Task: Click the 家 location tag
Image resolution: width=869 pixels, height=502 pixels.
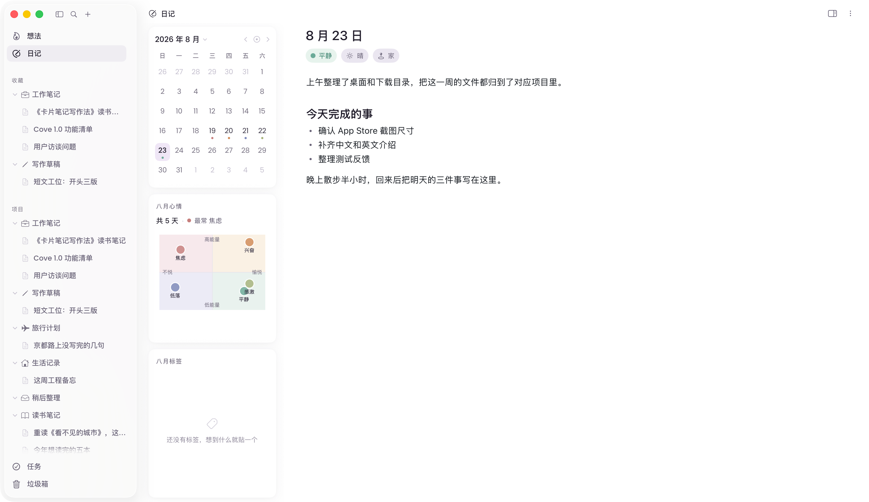Action: (x=386, y=56)
